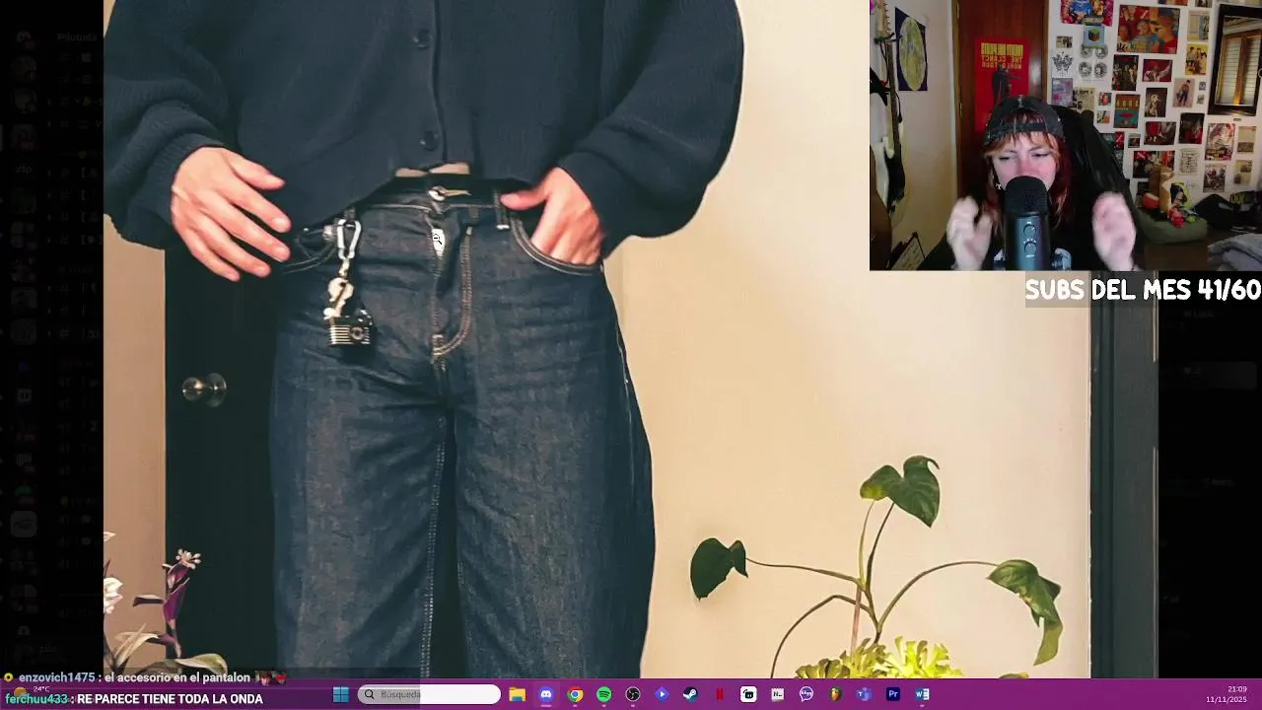The height and width of the screenshot is (710, 1262).
Task: Open Google Chrome from the taskbar
Action: [575, 694]
